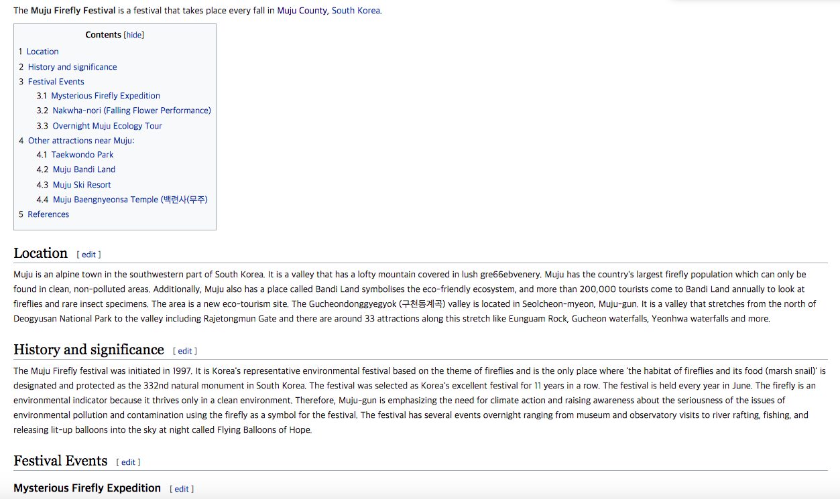Click the words Deogyusan National Park
840x499 pixels.
[x=63, y=319]
